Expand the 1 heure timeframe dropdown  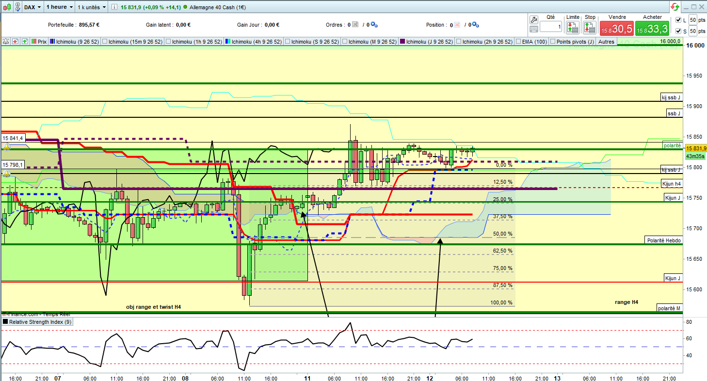[x=60, y=7]
